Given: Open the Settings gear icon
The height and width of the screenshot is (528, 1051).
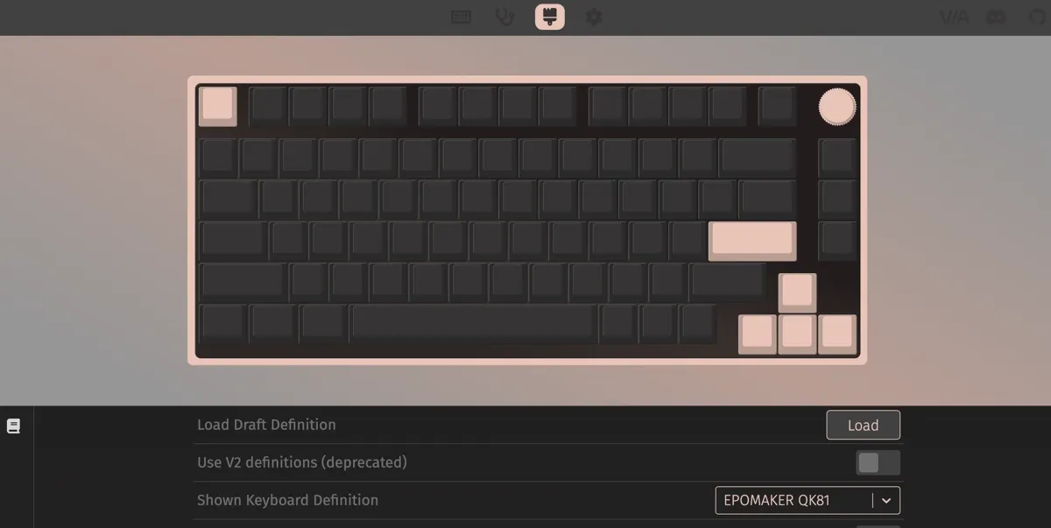Looking at the screenshot, I should point(594,17).
